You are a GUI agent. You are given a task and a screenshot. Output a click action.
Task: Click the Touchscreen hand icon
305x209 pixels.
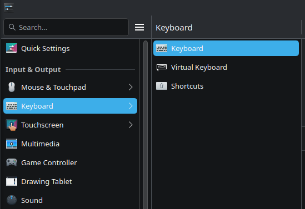coord(12,125)
